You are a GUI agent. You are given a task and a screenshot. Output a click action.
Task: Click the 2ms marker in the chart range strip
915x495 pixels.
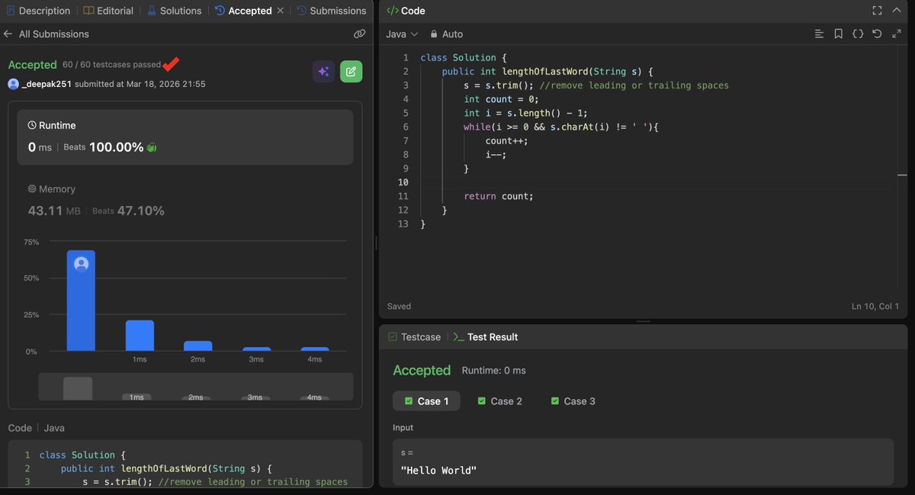196,397
